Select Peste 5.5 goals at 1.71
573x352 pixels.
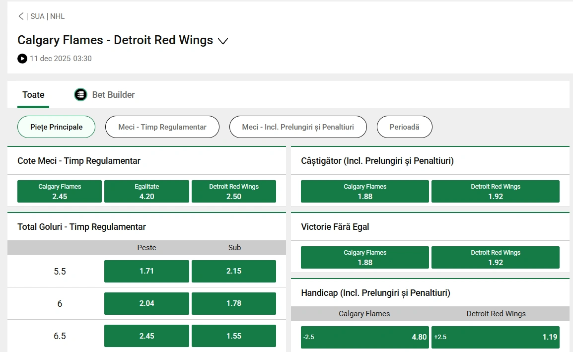[146, 271]
